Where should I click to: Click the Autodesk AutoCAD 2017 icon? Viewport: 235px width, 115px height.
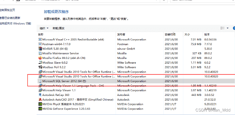tap(40, 100)
